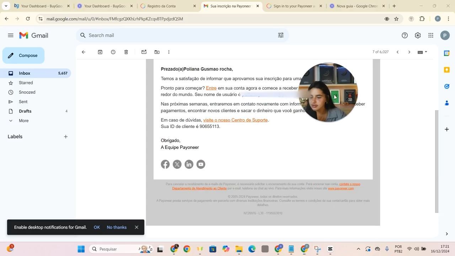The width and height of the screenshot is (455, 256).
Task: Open Google Tasks side panel icon
Action: pos(447,86)
